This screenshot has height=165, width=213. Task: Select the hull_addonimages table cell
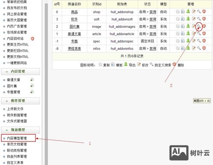click(x=122, y=26)
